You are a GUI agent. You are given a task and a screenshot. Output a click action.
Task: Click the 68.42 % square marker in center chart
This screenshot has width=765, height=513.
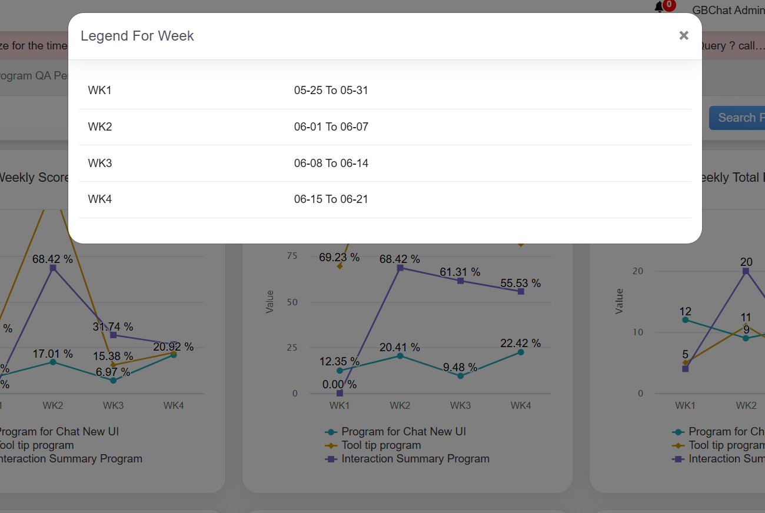pos(400,268)
